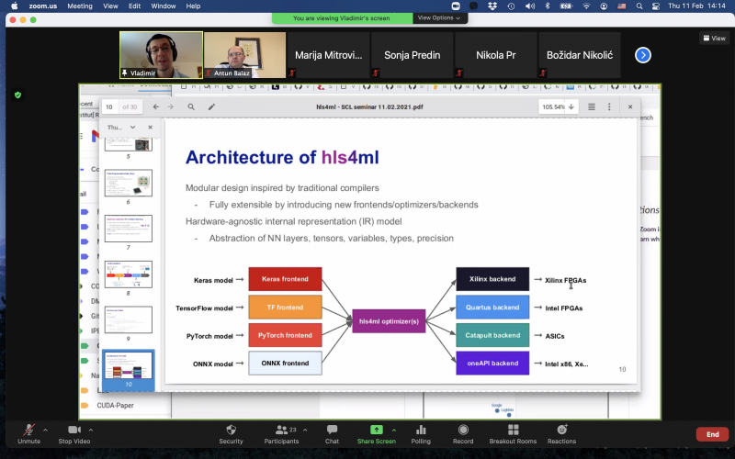Select page 5 thumbnail
The width and height of the screenshot is (735, 459).
129,145
